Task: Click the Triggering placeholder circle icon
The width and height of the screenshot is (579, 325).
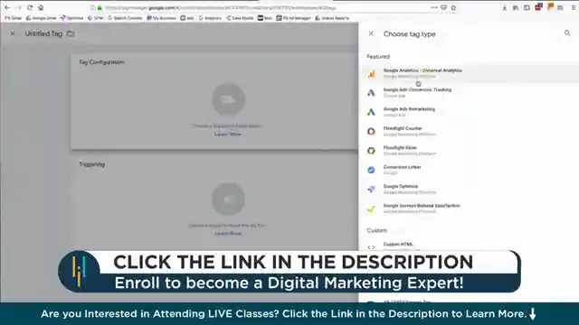Action: 228,199
